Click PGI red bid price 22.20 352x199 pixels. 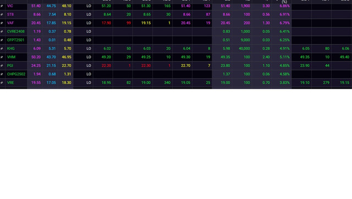tap(106, 66)
